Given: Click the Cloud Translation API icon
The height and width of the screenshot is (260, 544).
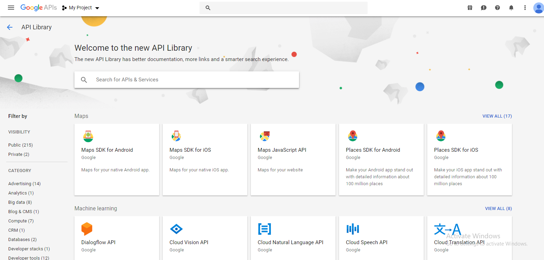Looking at the screenshot, I should tap(448, 229).
